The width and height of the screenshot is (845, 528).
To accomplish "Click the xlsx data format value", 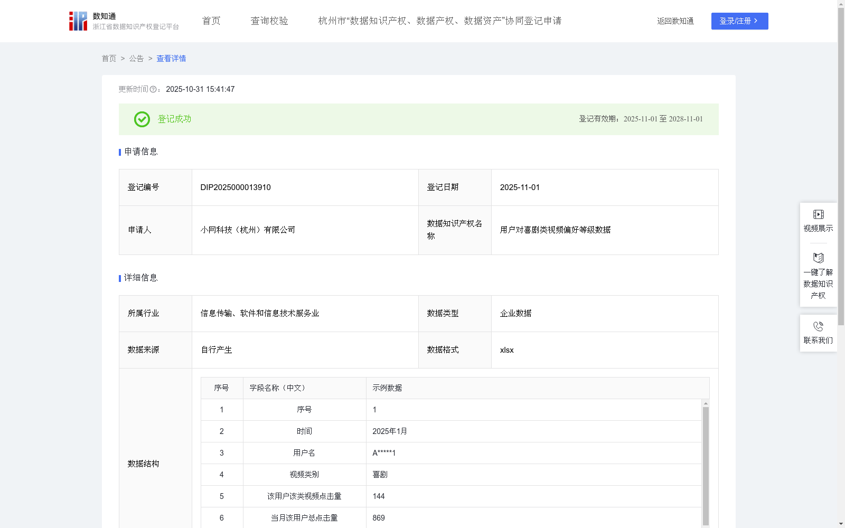I will click(x=506, y=350).
